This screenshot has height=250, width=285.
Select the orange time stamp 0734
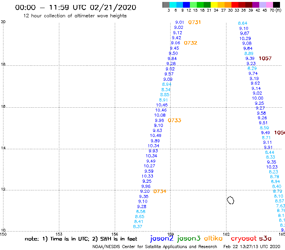point(160,192)
